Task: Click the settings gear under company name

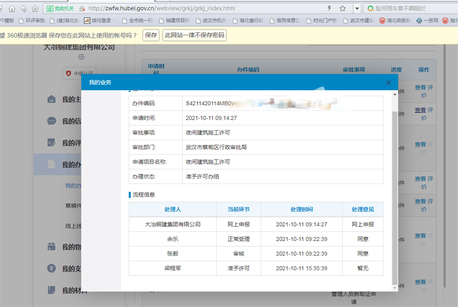Action: click(81, 57)
